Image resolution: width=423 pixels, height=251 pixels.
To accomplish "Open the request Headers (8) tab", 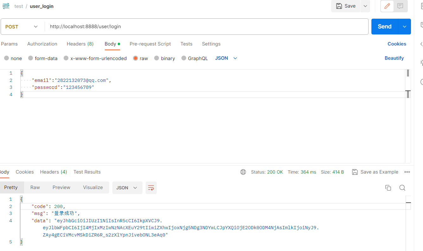I will pos(80,44).
